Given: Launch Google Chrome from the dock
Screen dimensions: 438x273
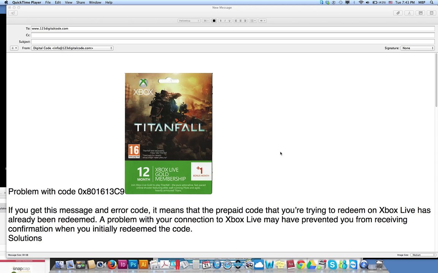Looking at the screenshot, I should click(301, 264).
